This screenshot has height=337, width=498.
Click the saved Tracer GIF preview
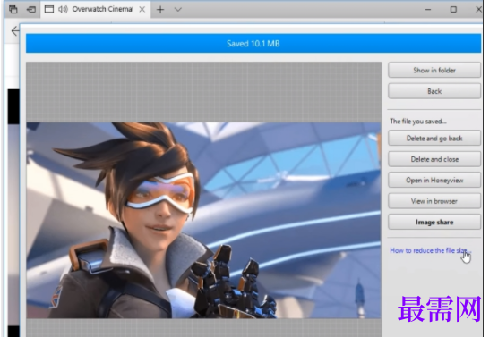point(203,220)
